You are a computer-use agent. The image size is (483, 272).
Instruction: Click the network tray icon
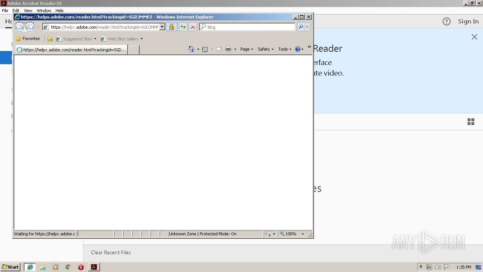pyautogui.click(x=429, y=267)
